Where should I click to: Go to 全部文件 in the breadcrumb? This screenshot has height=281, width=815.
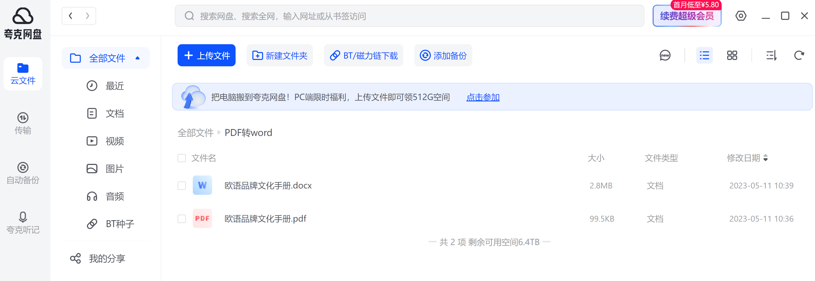(196, 133)
